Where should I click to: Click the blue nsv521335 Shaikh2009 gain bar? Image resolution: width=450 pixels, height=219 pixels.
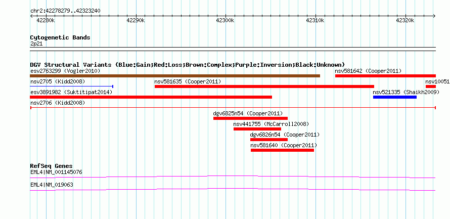[x=394, y=97]
